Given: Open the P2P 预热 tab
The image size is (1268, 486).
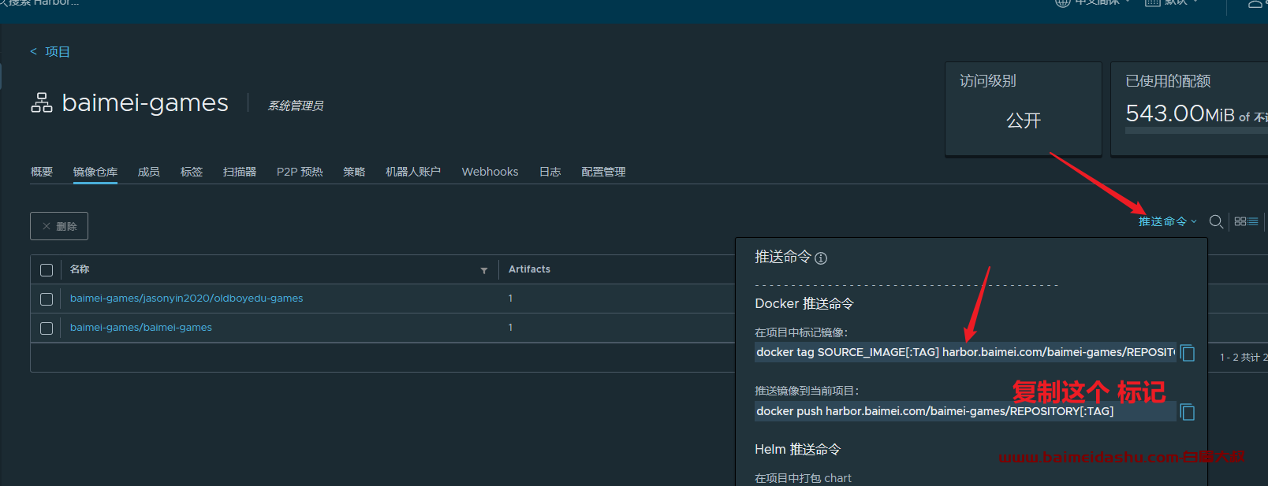Looking at the screenshot, I should [300, 172].
